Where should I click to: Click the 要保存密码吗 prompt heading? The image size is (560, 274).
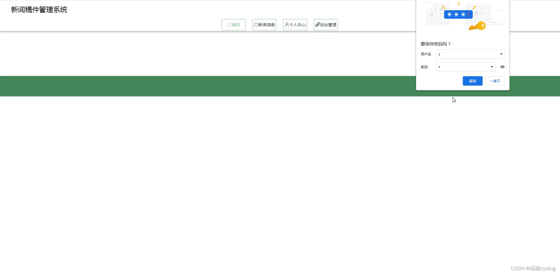click(436, 44)
